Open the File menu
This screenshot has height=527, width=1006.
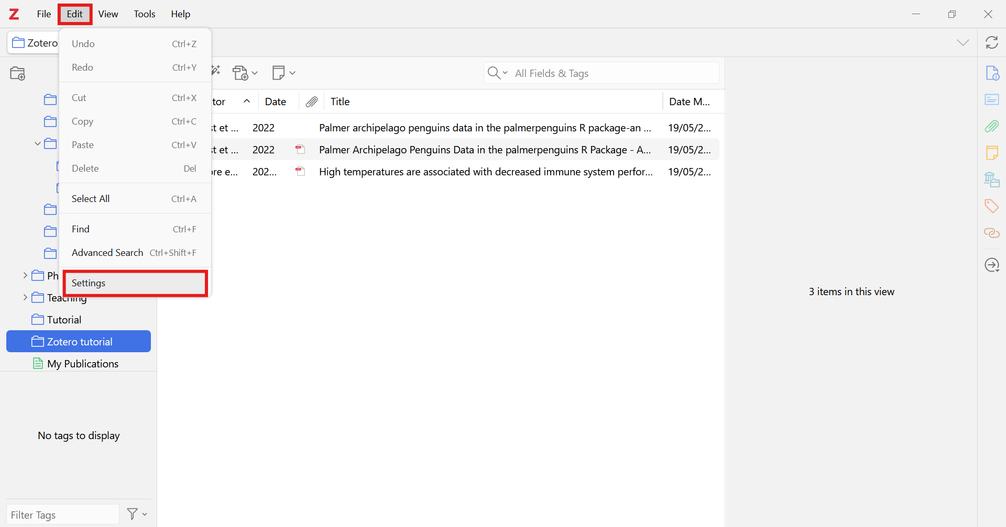44,14
